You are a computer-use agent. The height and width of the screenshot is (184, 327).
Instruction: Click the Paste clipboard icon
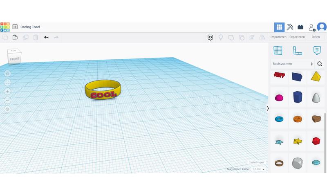[x=15, y=38]
